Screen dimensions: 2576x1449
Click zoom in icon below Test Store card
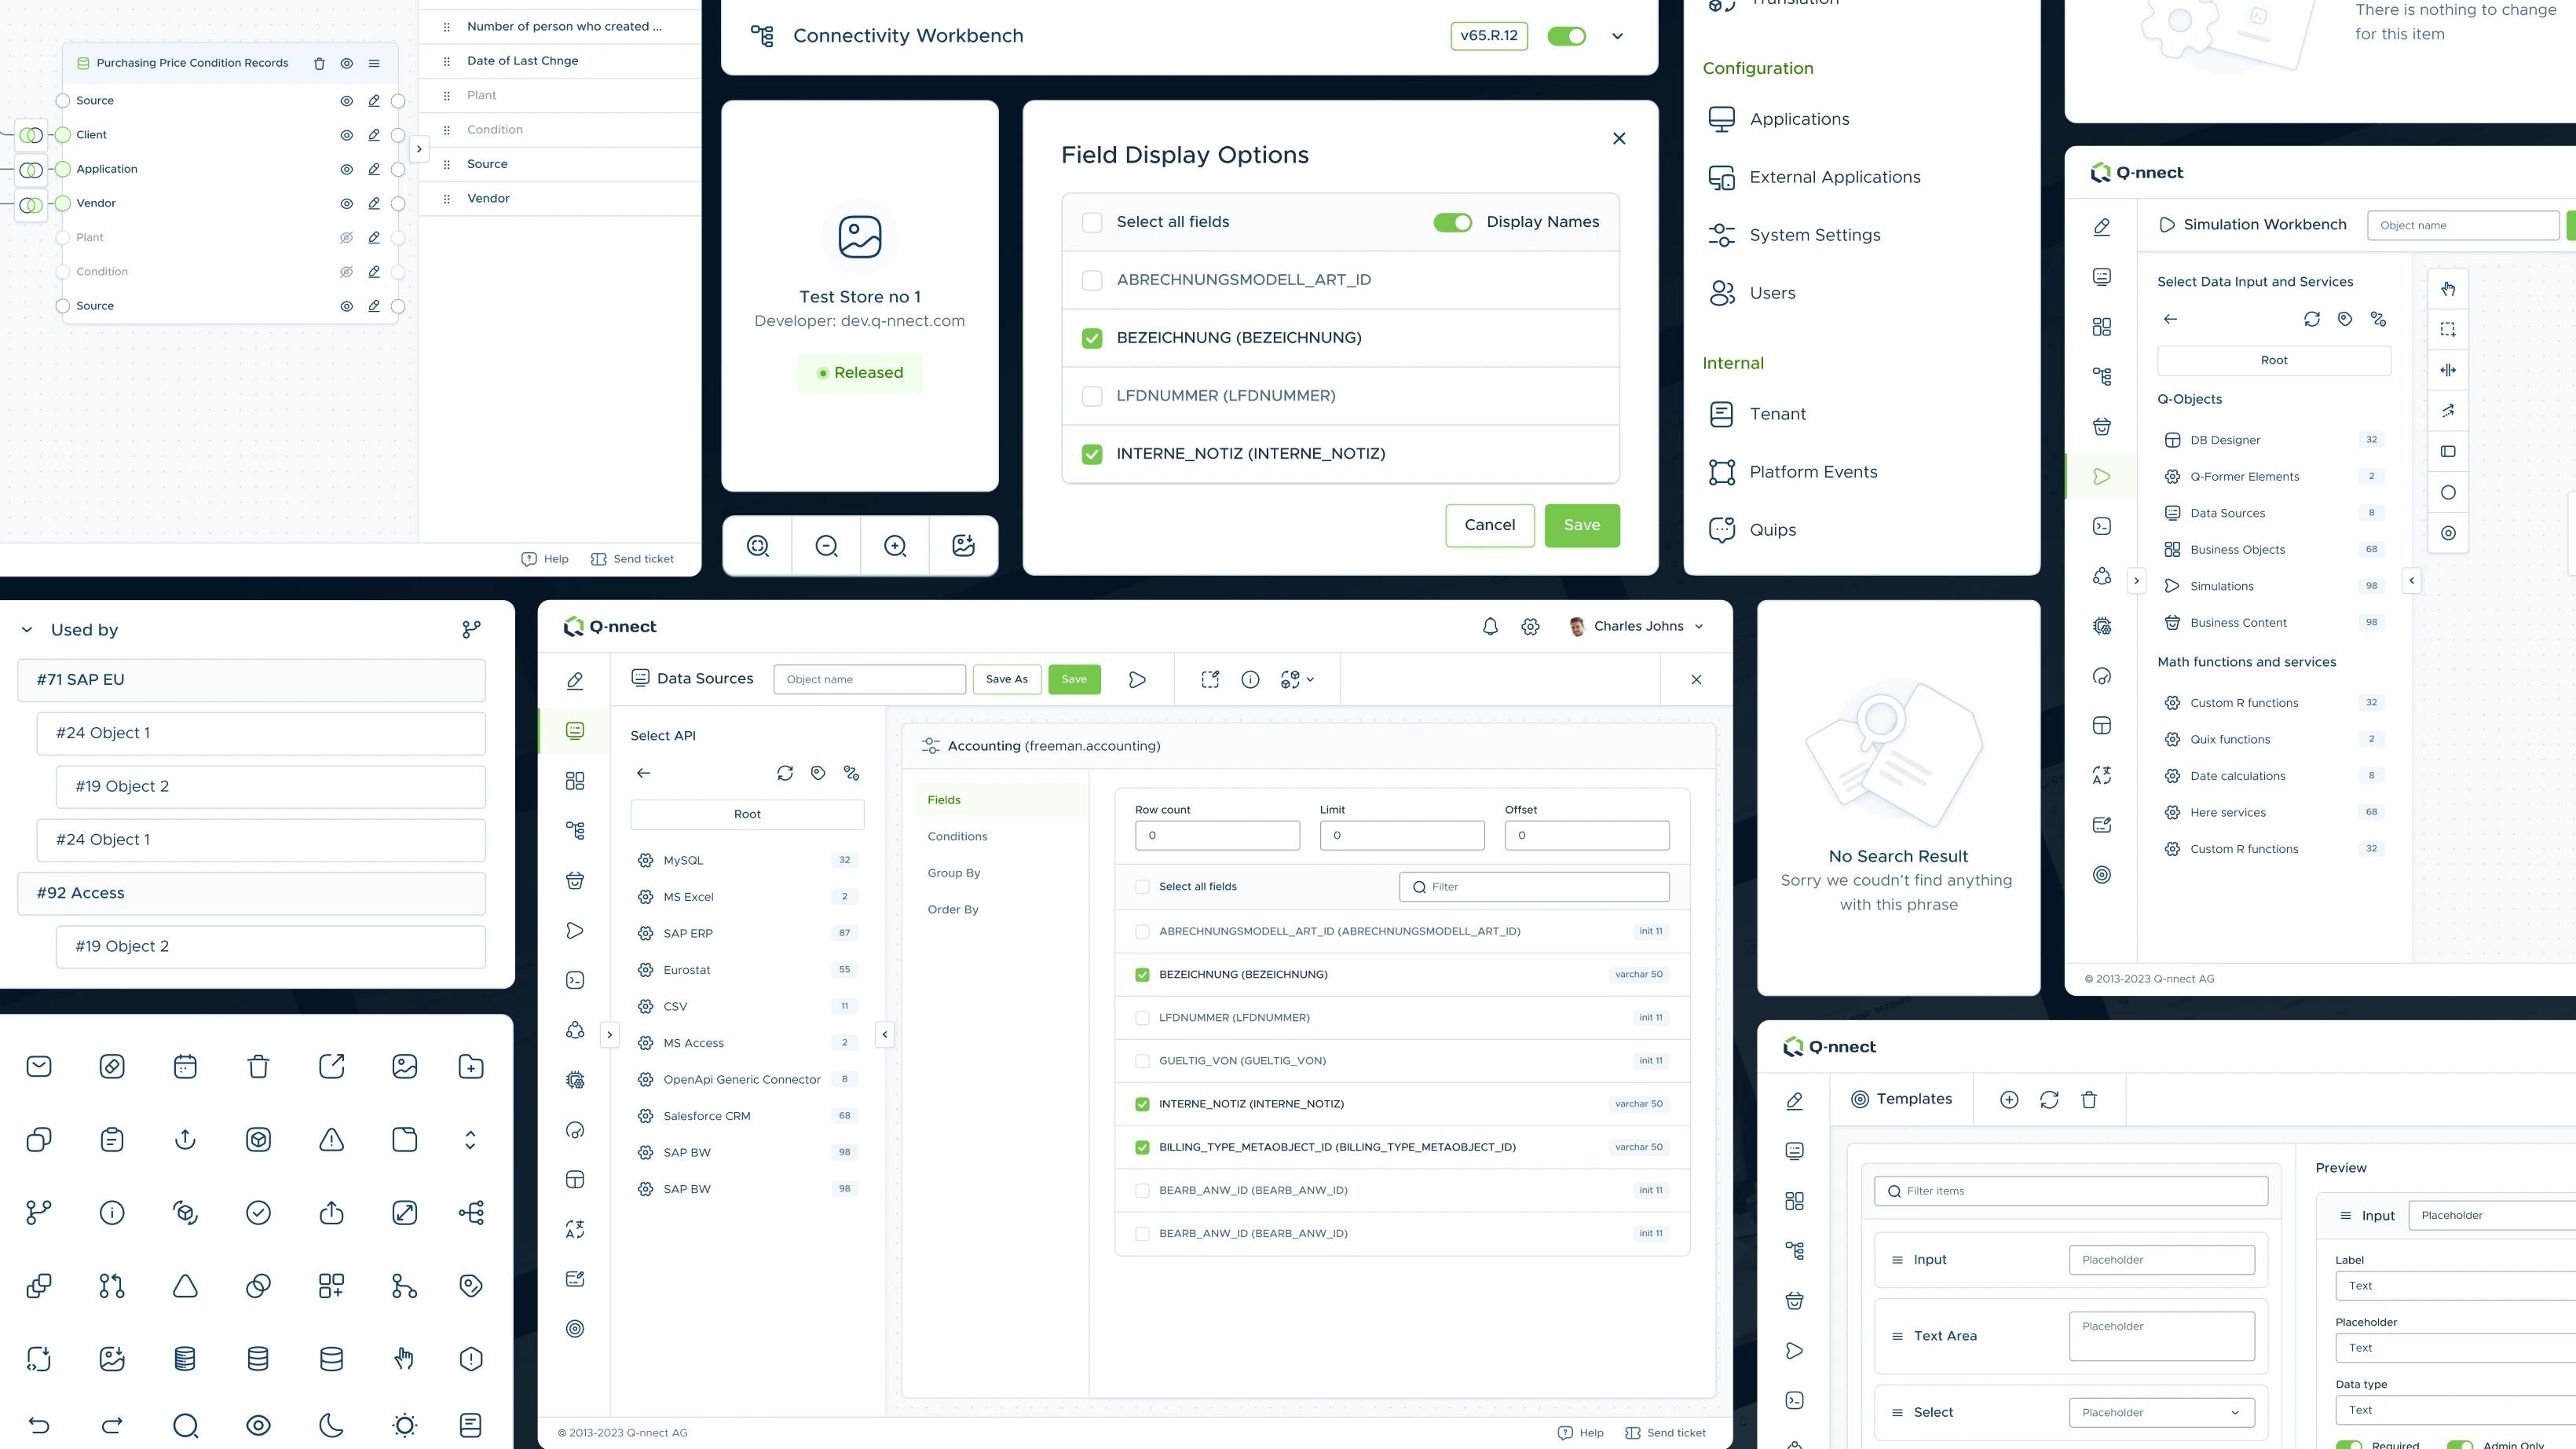point(895,546)
